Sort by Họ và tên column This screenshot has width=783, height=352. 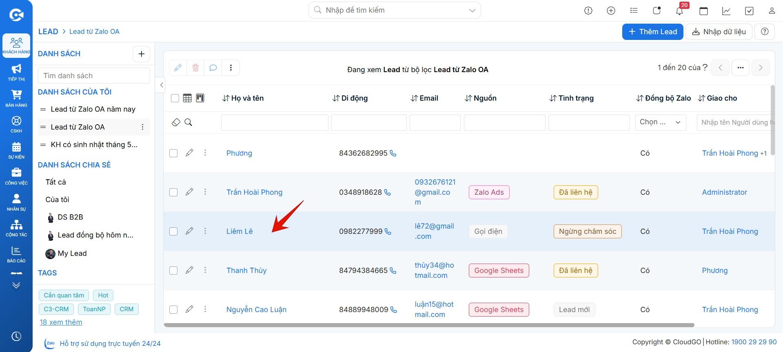pyautogui.click(x=243, y=98)
